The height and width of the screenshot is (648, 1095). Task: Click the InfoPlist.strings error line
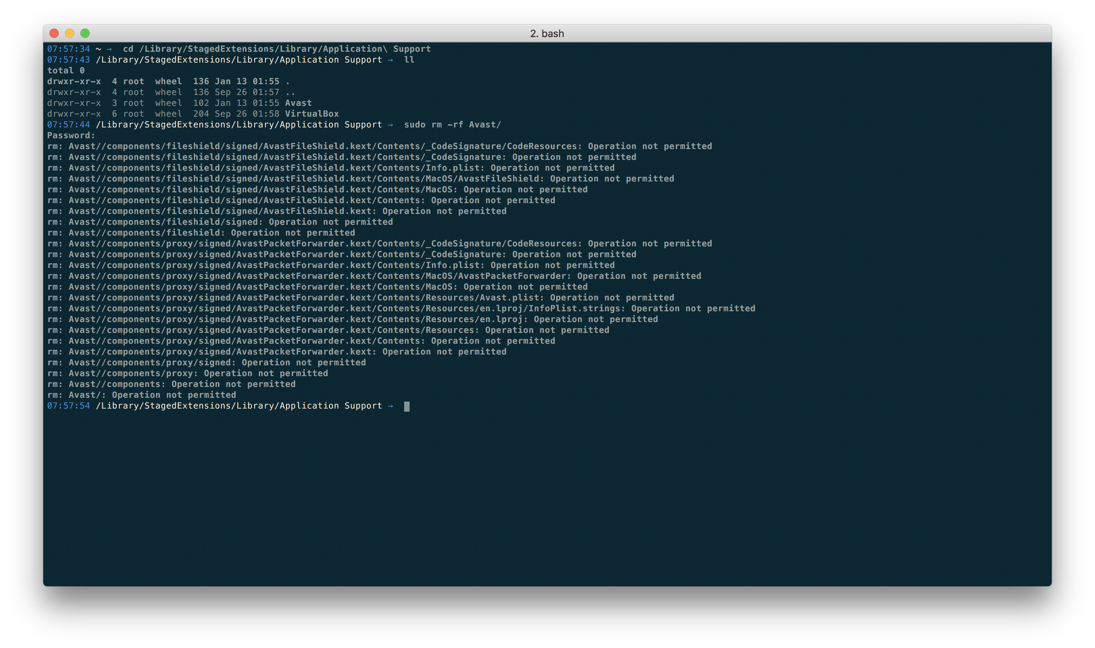[401, 309]
